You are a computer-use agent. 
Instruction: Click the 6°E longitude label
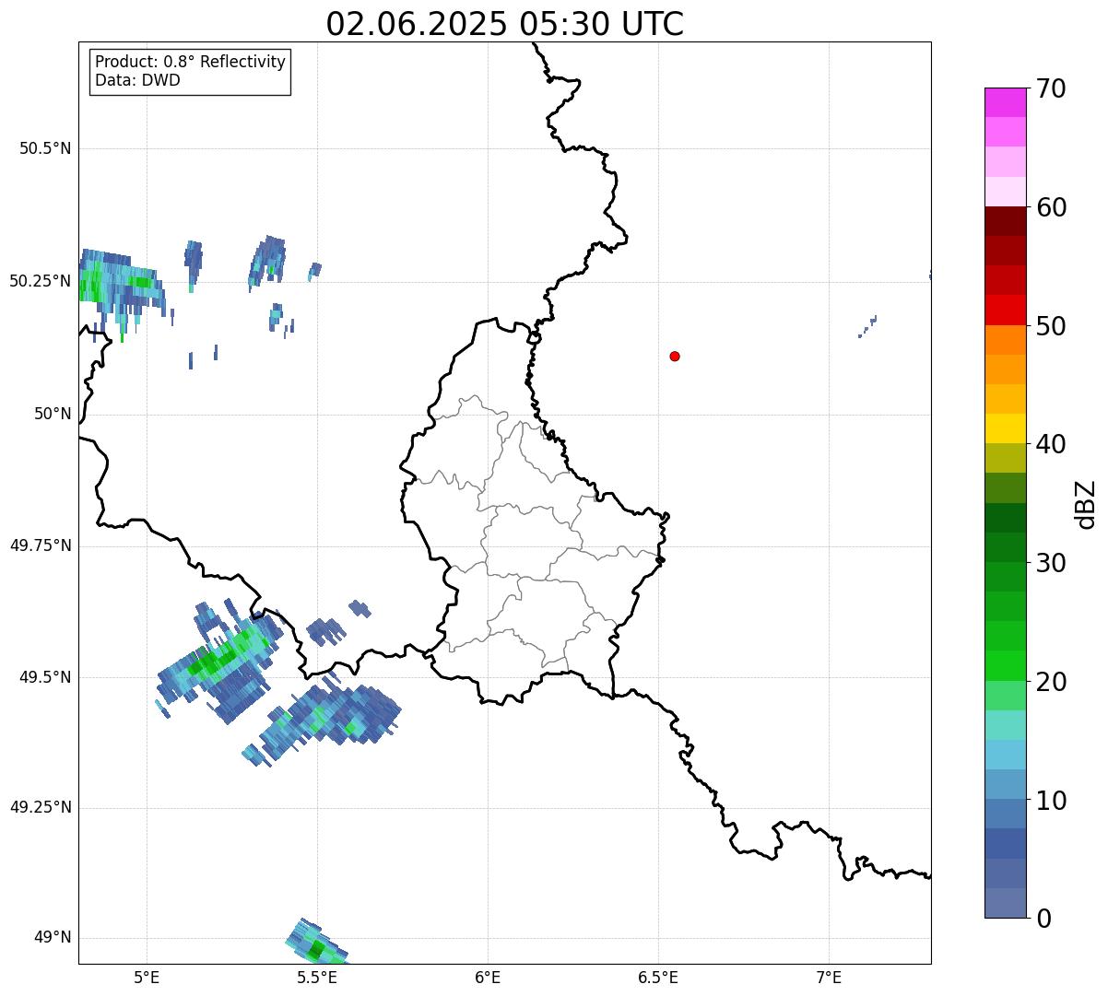(x=488, y=977)
